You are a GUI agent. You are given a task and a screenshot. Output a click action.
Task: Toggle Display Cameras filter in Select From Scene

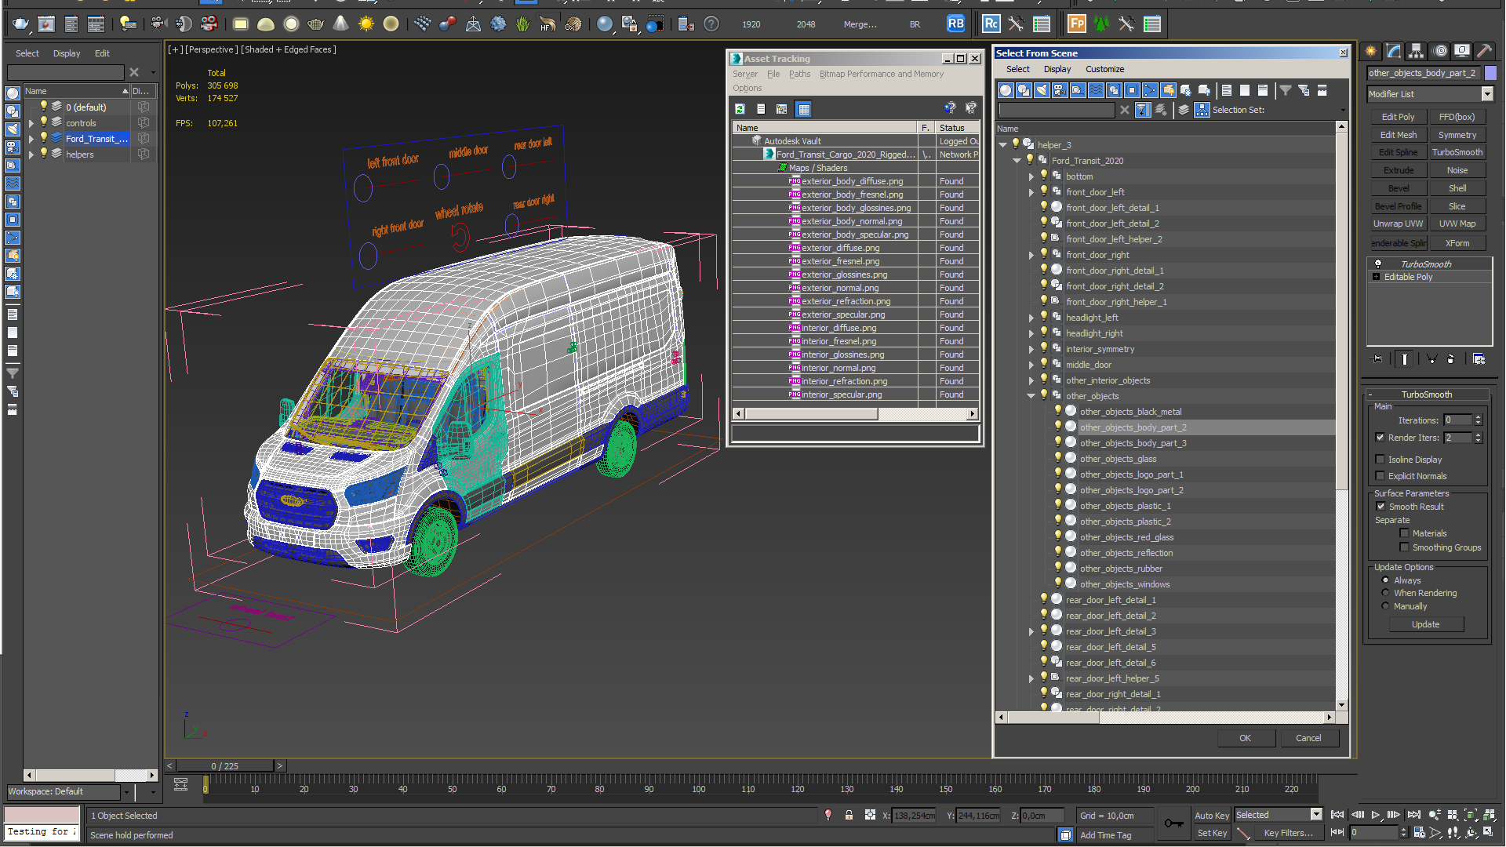click(x=1060, y=90)
